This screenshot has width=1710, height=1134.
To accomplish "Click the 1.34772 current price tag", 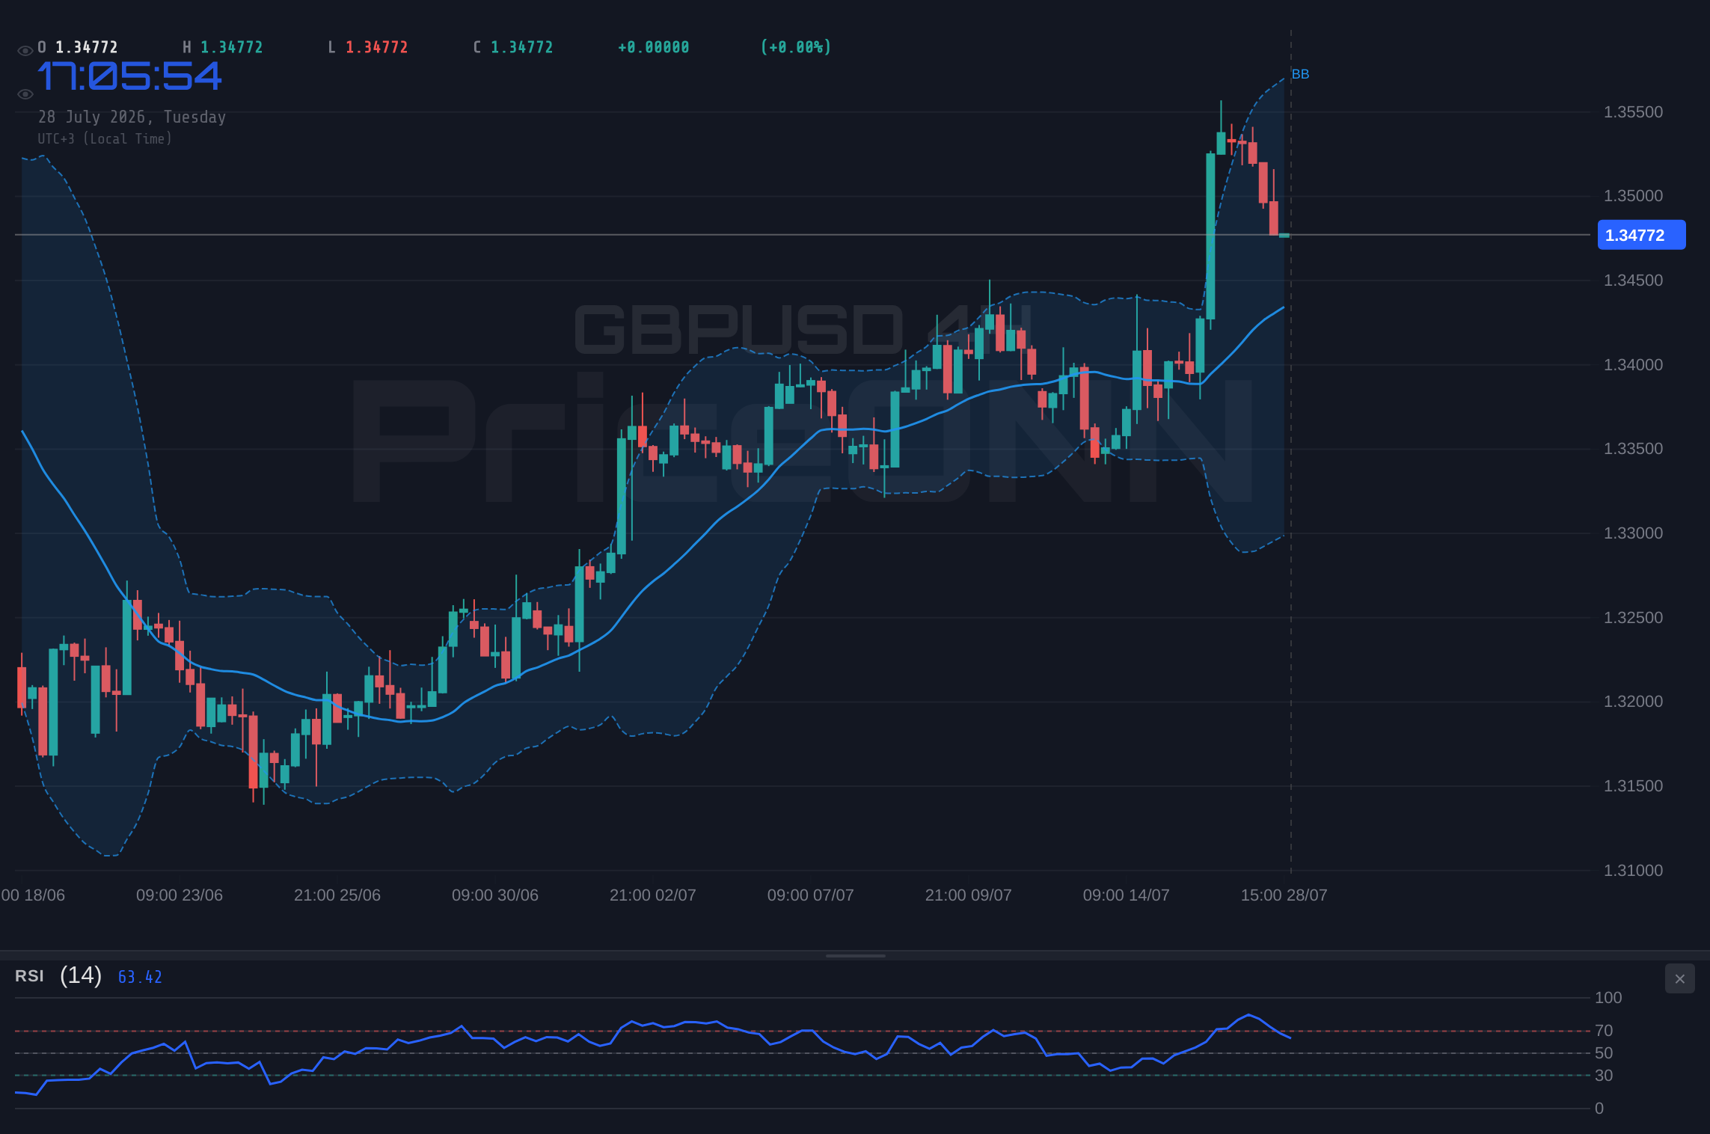I will click(1641, 235).
